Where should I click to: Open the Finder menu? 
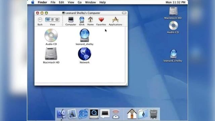[42, 2]
